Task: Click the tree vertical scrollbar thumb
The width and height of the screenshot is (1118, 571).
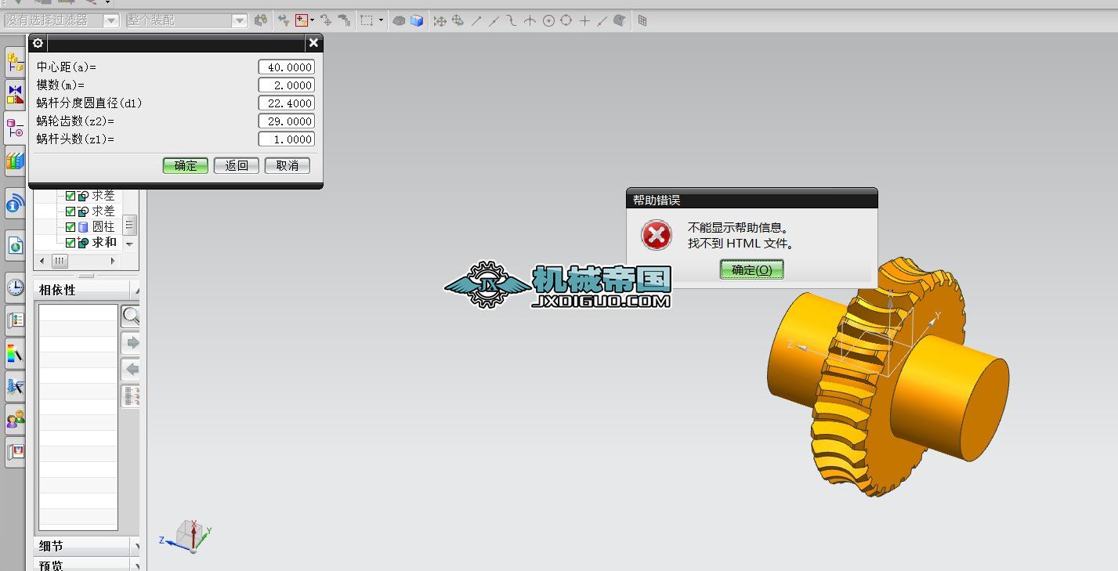Action: pos(130,226)
